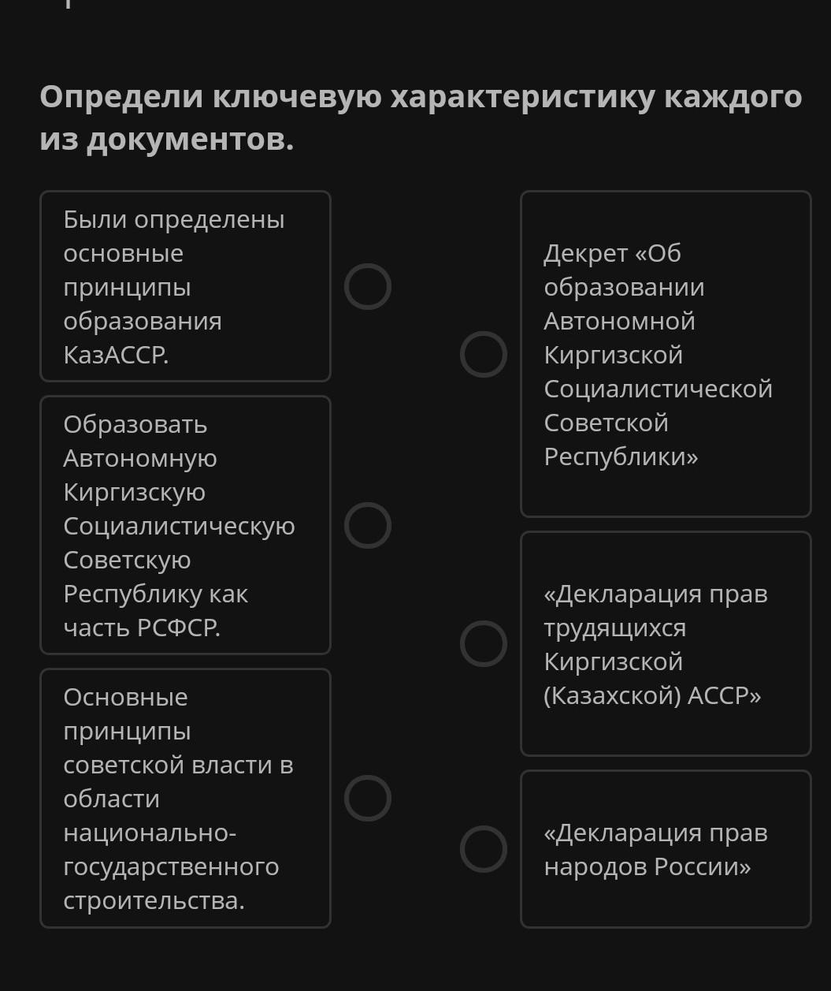Viewport: 831px width, 991px height.
Task: Click «народов России» text in the bottom right card
Action: click(647, 867)
